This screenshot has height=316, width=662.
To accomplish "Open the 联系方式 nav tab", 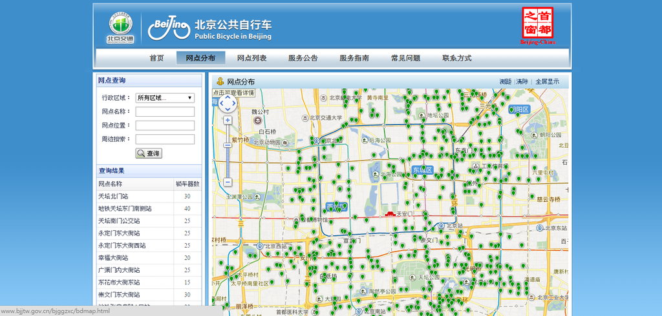I will click(x=457, y=58).
